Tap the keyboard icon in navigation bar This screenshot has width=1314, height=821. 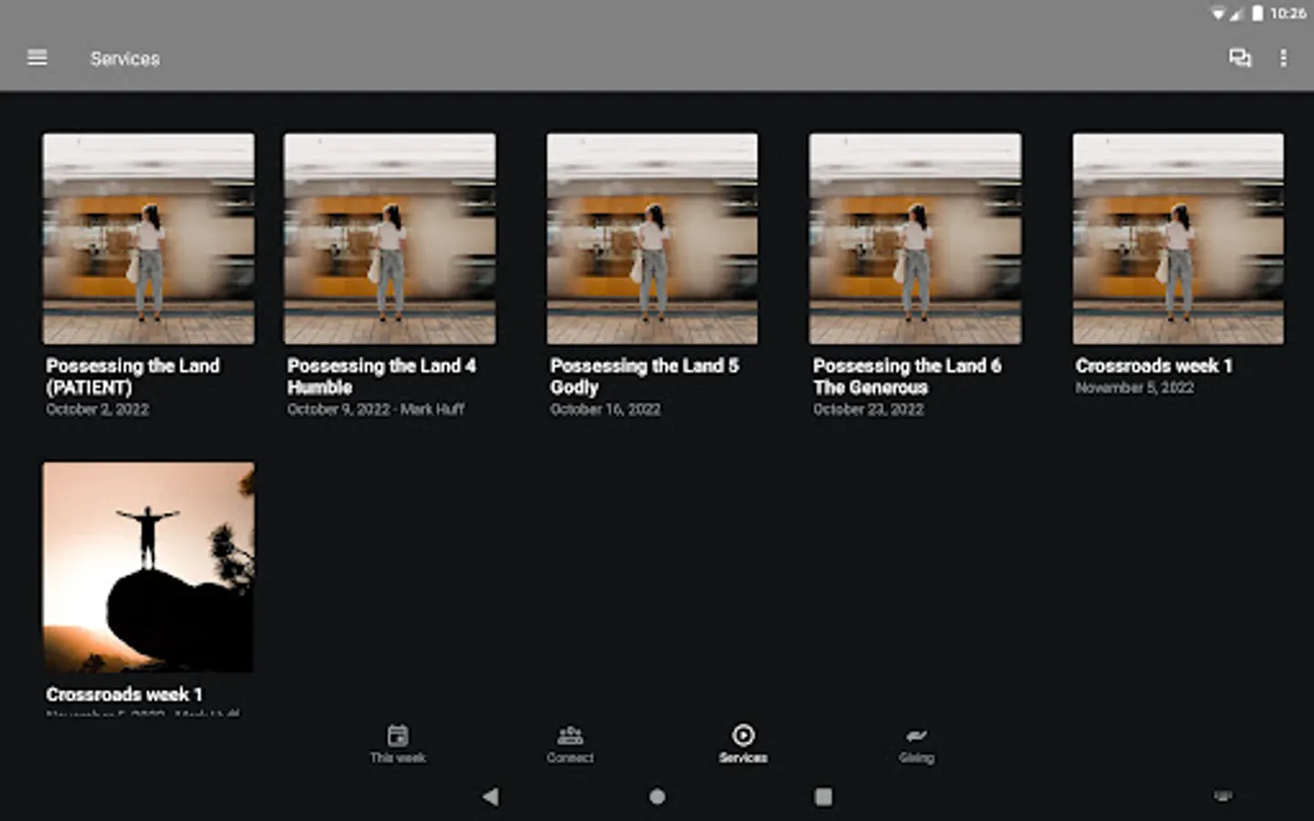1223,796
